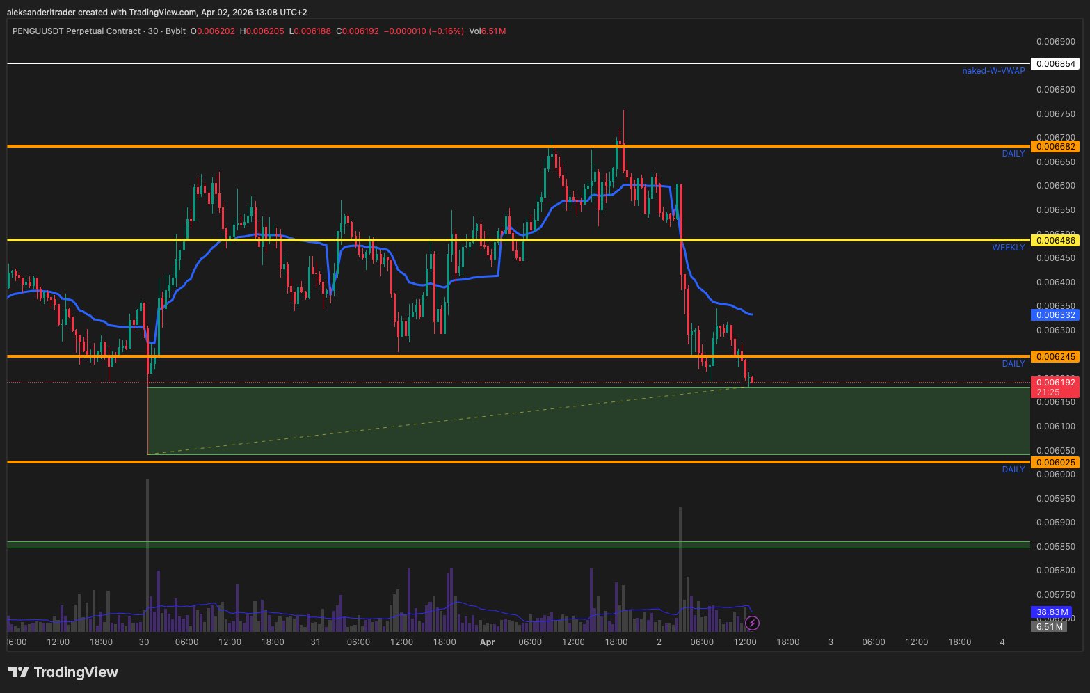Select the orange 0.006025 price tag
The height and width of the screenshot is (693, 1090).
point(1055,463)
